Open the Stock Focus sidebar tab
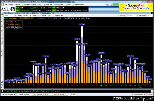The image size is (154, 101). pos(2,40)
